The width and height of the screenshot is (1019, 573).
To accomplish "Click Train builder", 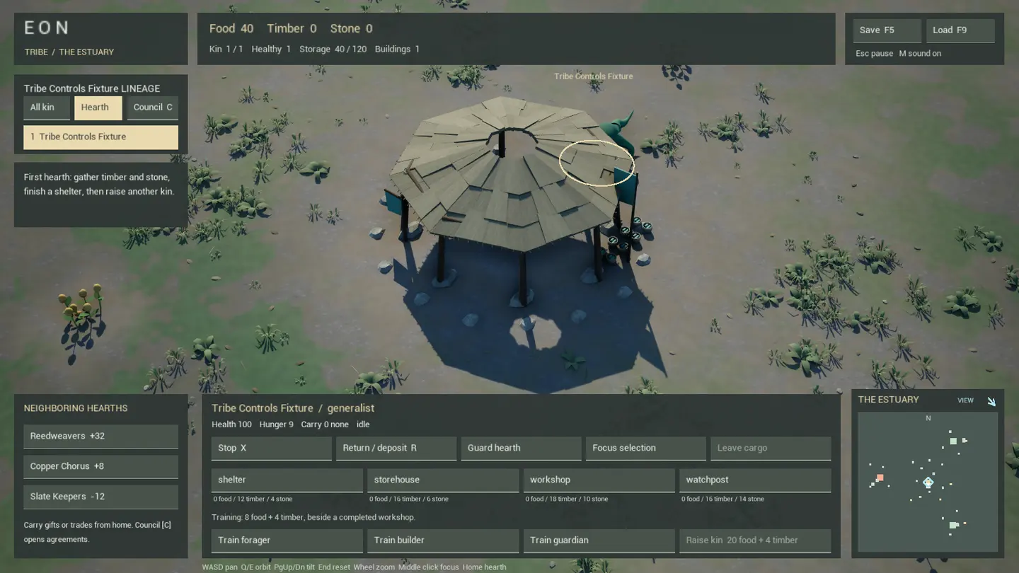I will click(443, 540).
